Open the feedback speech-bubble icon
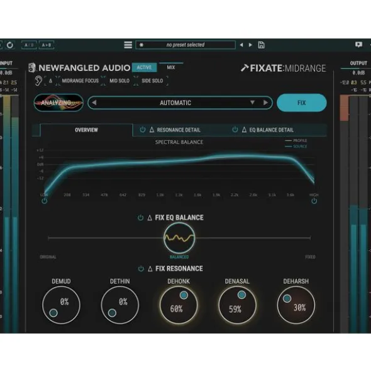 click(x=358, y=44)
